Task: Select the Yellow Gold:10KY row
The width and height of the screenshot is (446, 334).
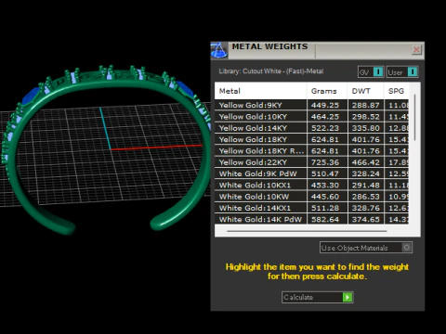Action: tap(311, 117)
